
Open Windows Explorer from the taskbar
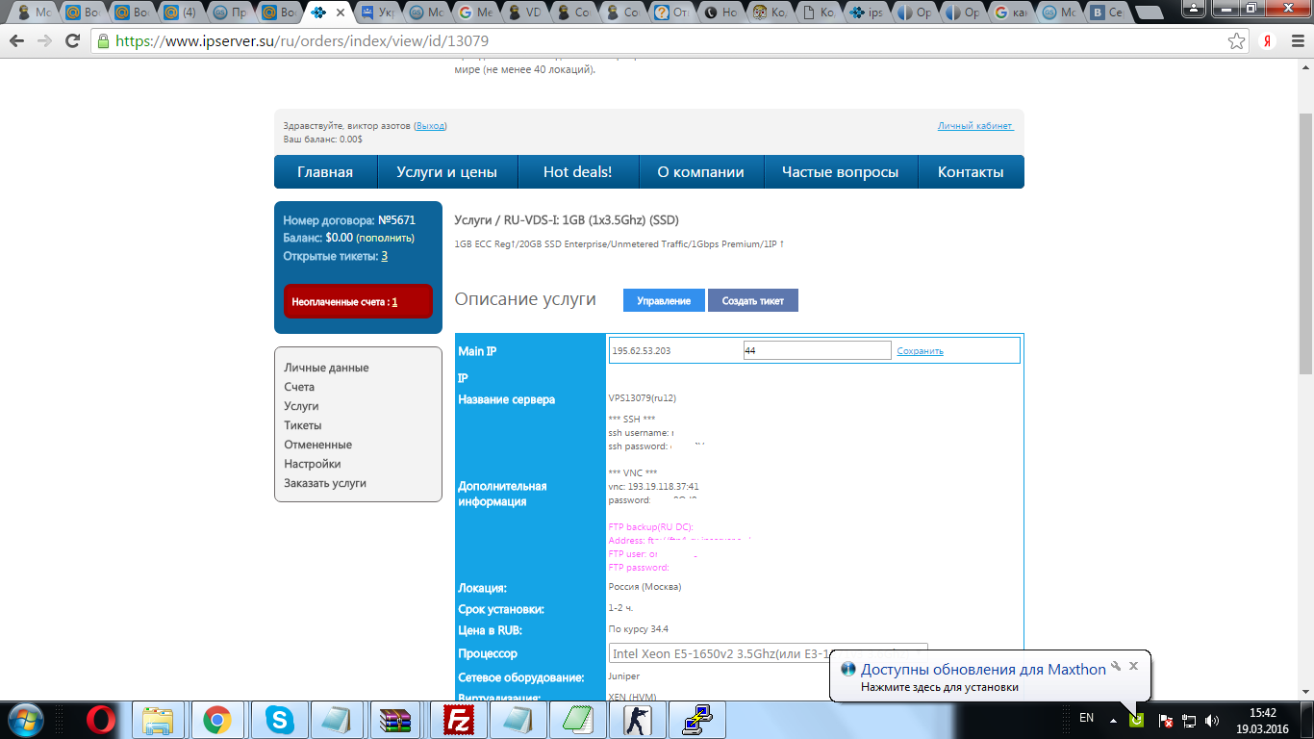(x=159, y=720)
